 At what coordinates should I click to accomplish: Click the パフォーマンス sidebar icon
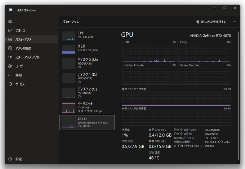(10, 39)
